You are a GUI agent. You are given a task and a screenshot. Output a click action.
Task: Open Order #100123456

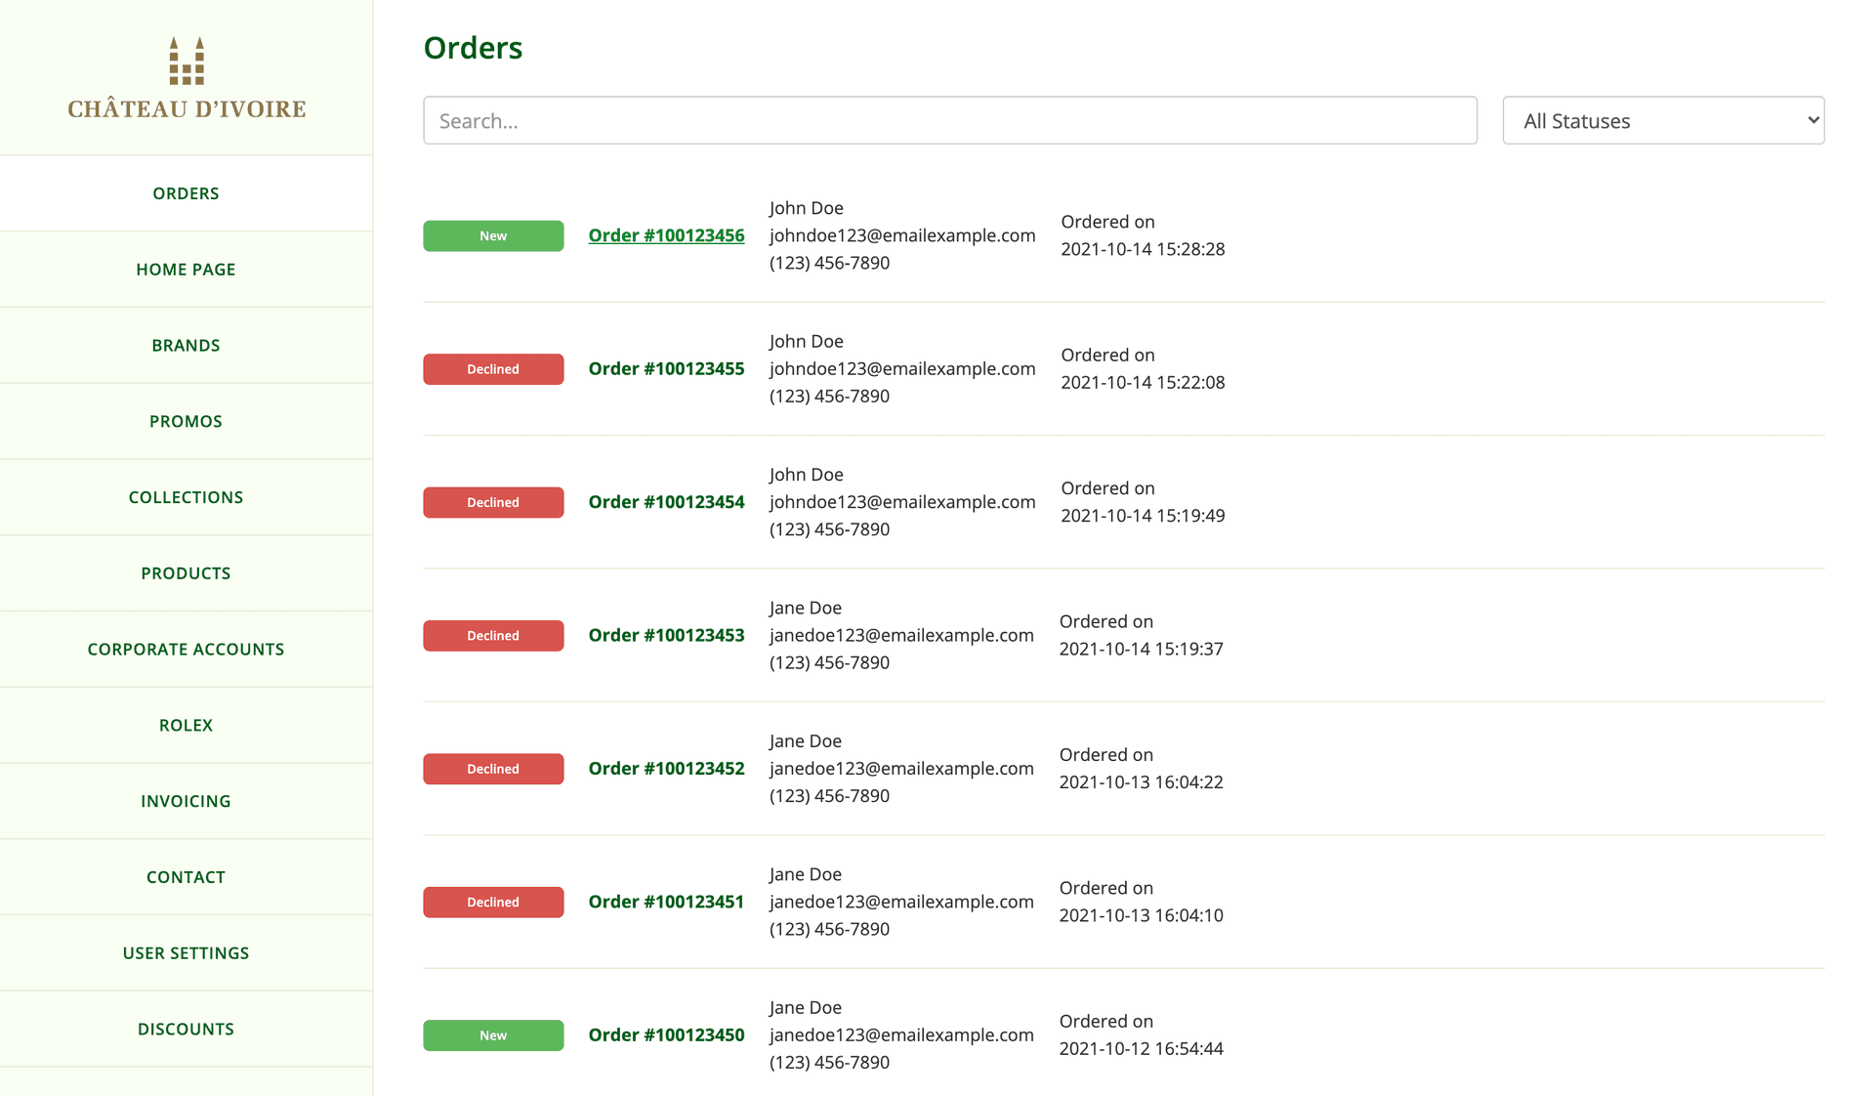(666, 234)
